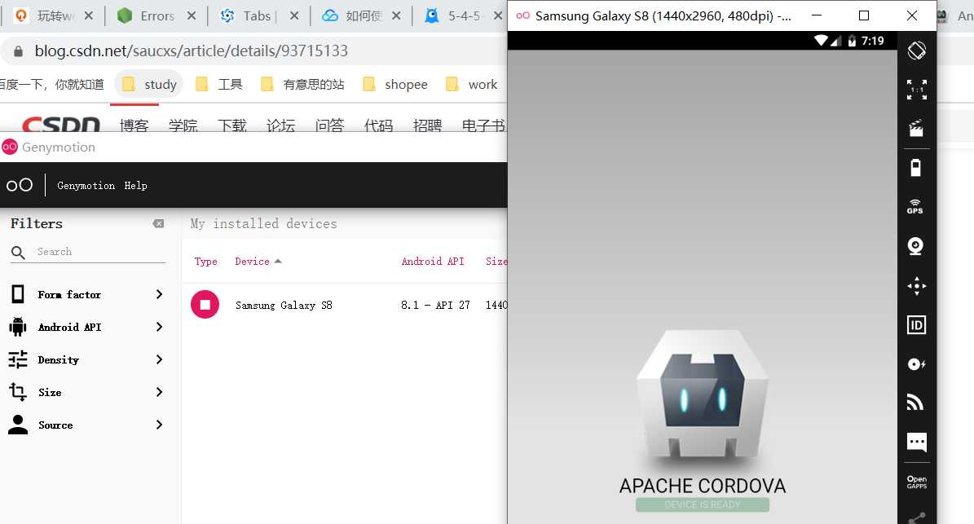Click the search magnifier icon in Filters

pos(18,252)
